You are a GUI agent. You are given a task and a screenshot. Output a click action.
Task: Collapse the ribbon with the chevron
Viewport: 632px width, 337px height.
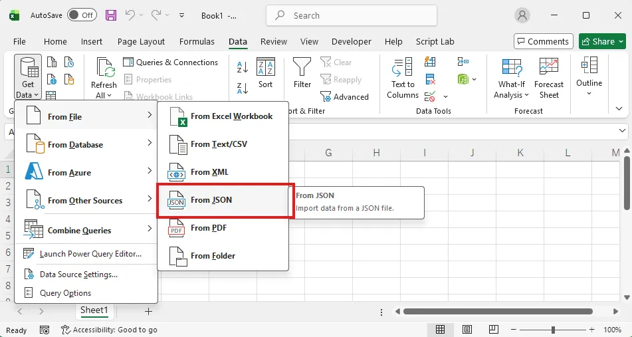[619, 109]
